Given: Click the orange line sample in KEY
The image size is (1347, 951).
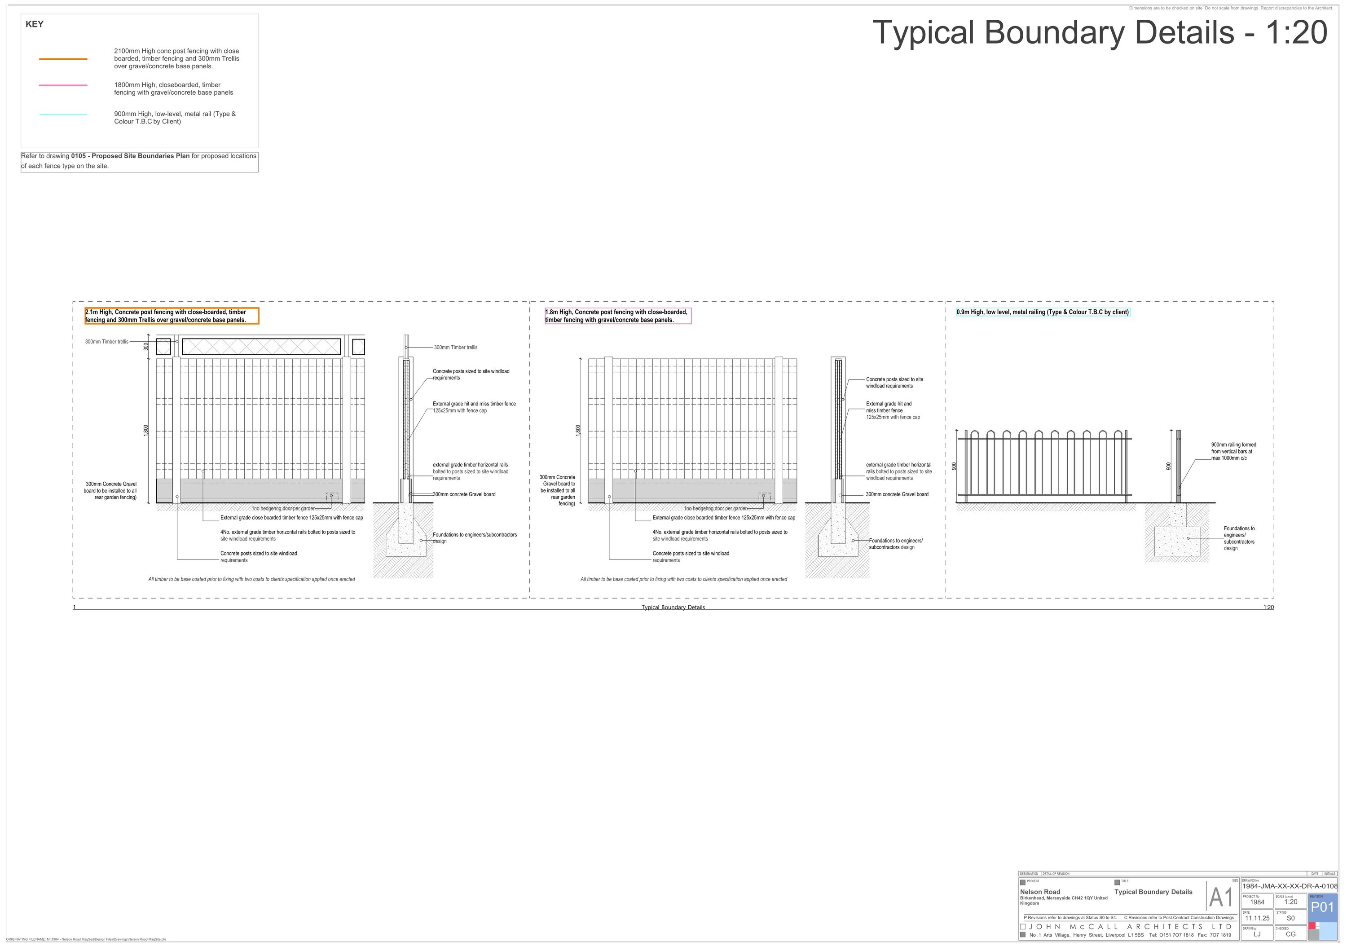Looking at the screenshot, I should coord(63,59).
